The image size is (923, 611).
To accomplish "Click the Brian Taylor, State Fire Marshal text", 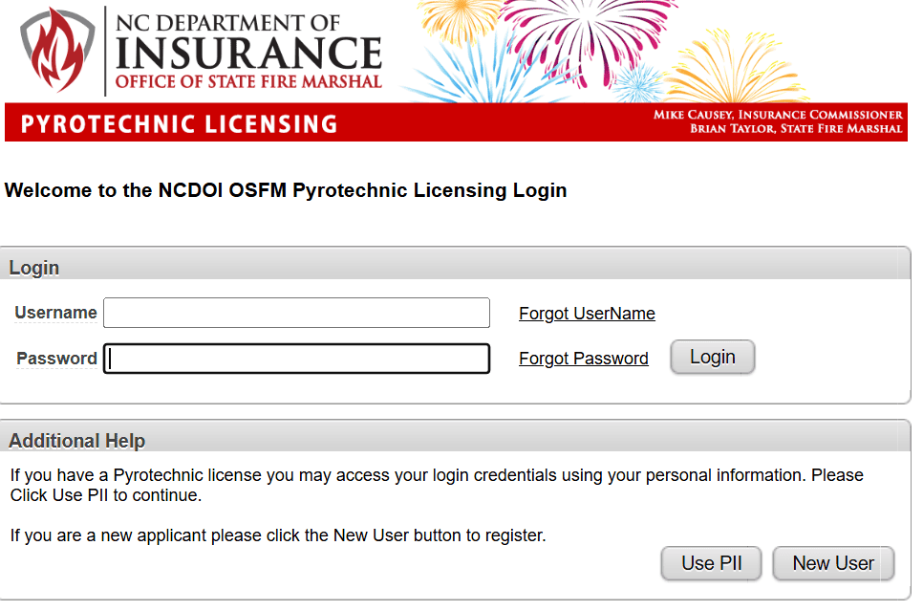I will point(796,129).
